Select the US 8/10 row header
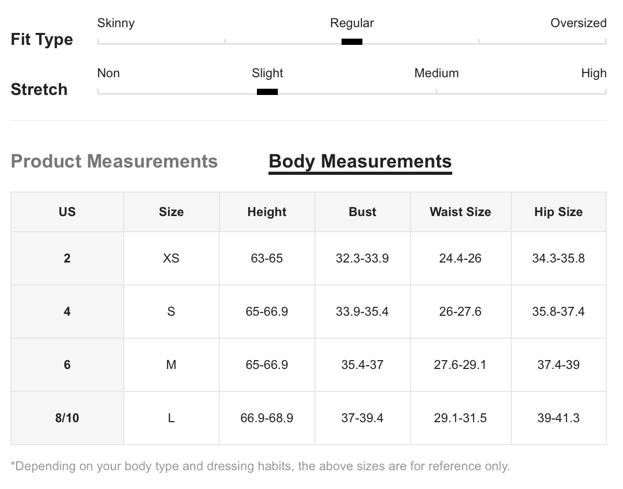 coord(67,418)
